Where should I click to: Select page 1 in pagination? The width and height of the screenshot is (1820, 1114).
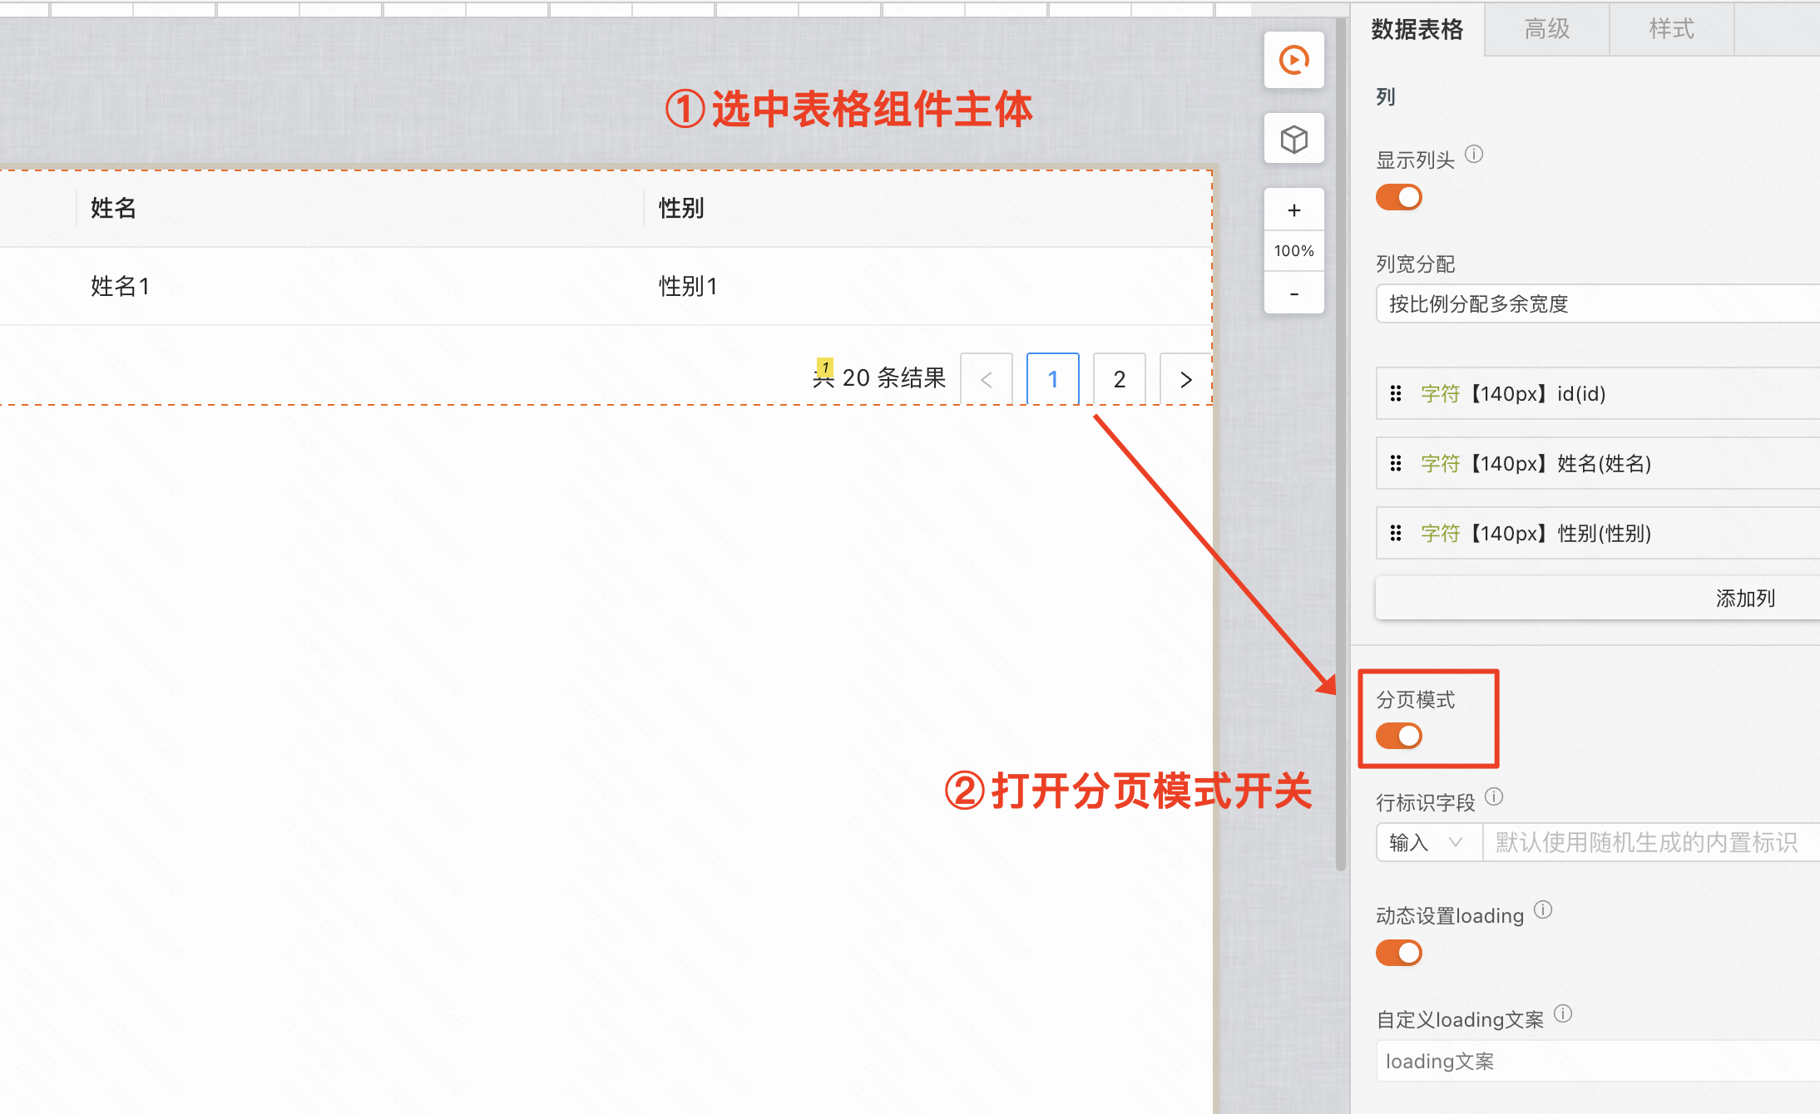click(x=1053, y=379)
